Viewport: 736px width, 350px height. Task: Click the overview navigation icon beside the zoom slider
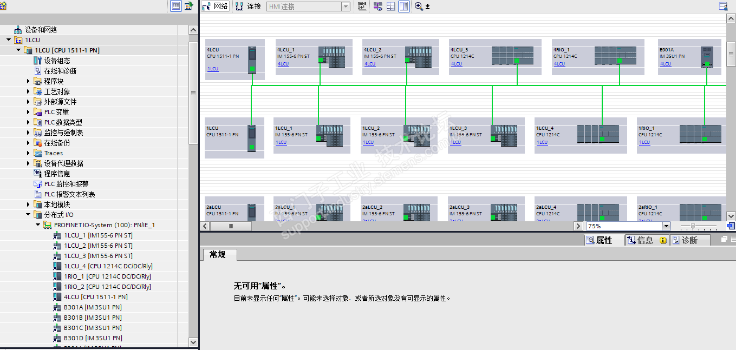click(731, 226)
